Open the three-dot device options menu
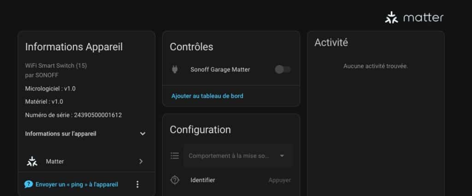This screenshot has width=472, height=196. coord(137,184)
